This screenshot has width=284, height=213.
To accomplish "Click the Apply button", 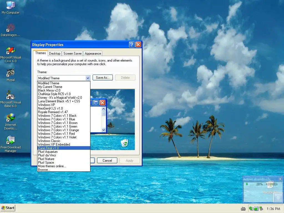I will pos(130,161).
